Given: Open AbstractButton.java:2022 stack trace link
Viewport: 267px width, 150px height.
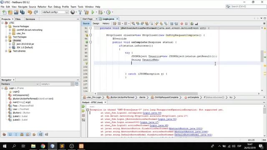Looking at the screenshot, I should click(x=185, y=129).
